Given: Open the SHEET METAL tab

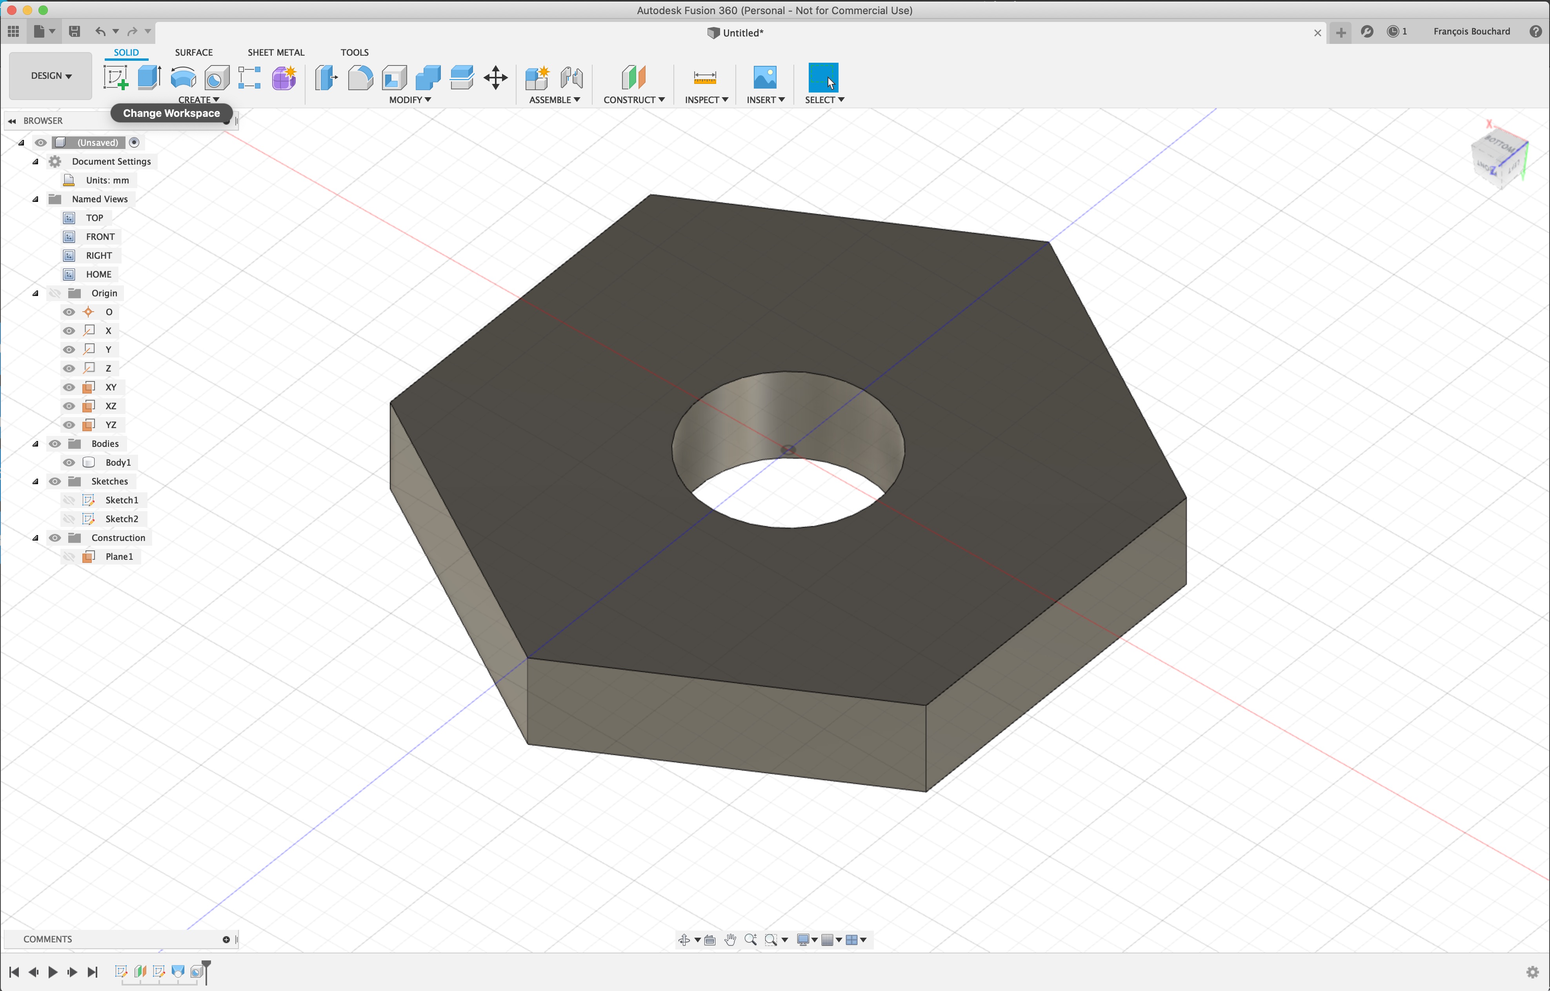Looking at the screenshot, I should (275, 52).
